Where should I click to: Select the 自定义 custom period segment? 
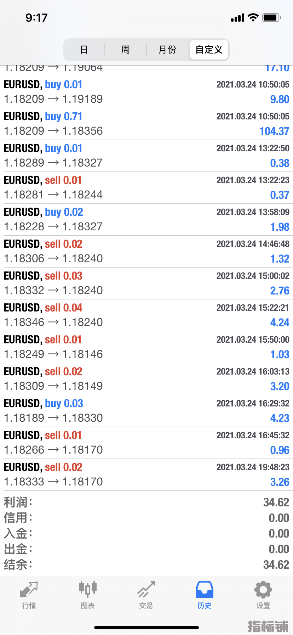pyautogui.click(x=209, y=50)
